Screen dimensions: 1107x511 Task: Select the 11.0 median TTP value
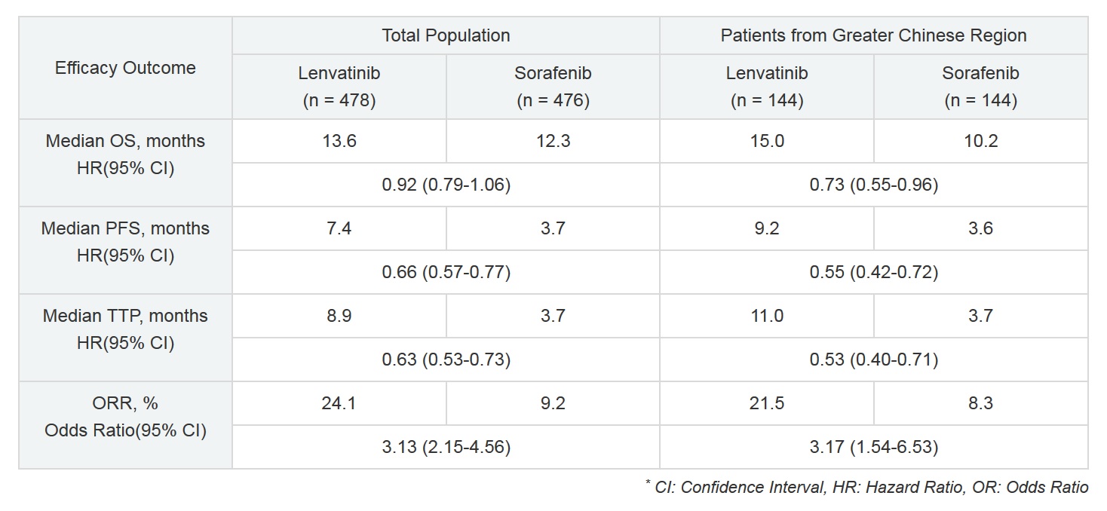pyautogui.click(x=767, y=316)
